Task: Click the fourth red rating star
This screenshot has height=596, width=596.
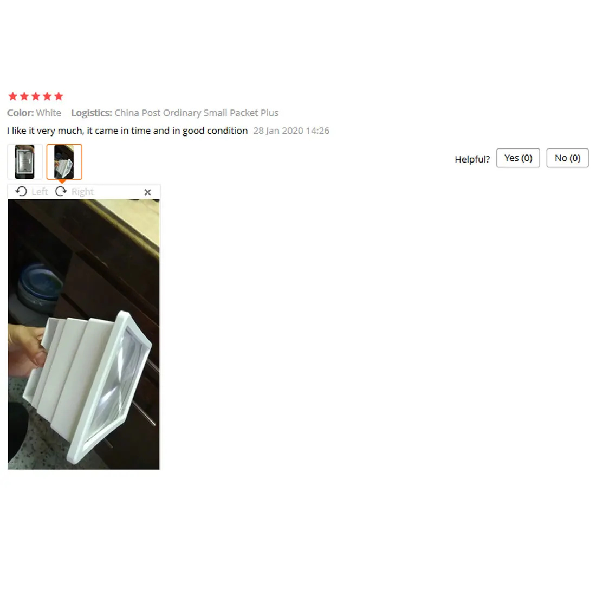Action: [x=47, y=96]
